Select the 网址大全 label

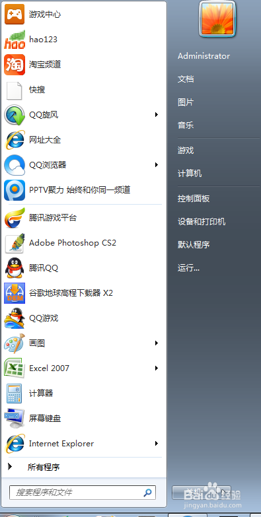pos(45,140)
